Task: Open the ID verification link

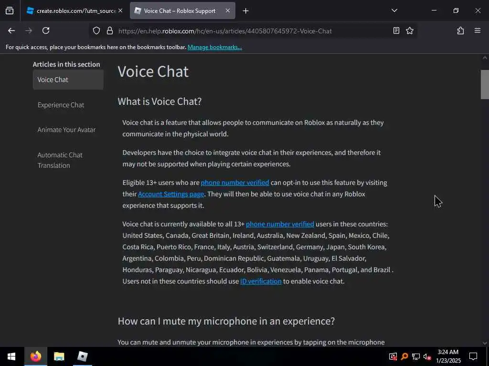Action: coord(261,281)
